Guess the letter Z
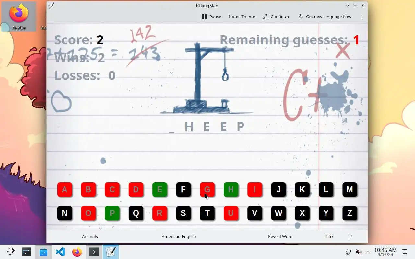 coord(350,213)
